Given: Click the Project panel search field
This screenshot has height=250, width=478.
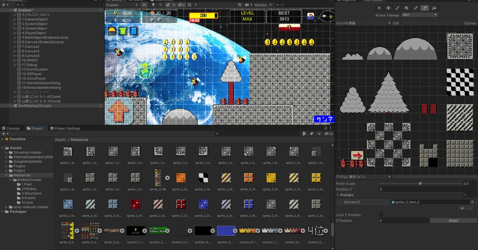Looking at the screenshot, I should [257, 134].
